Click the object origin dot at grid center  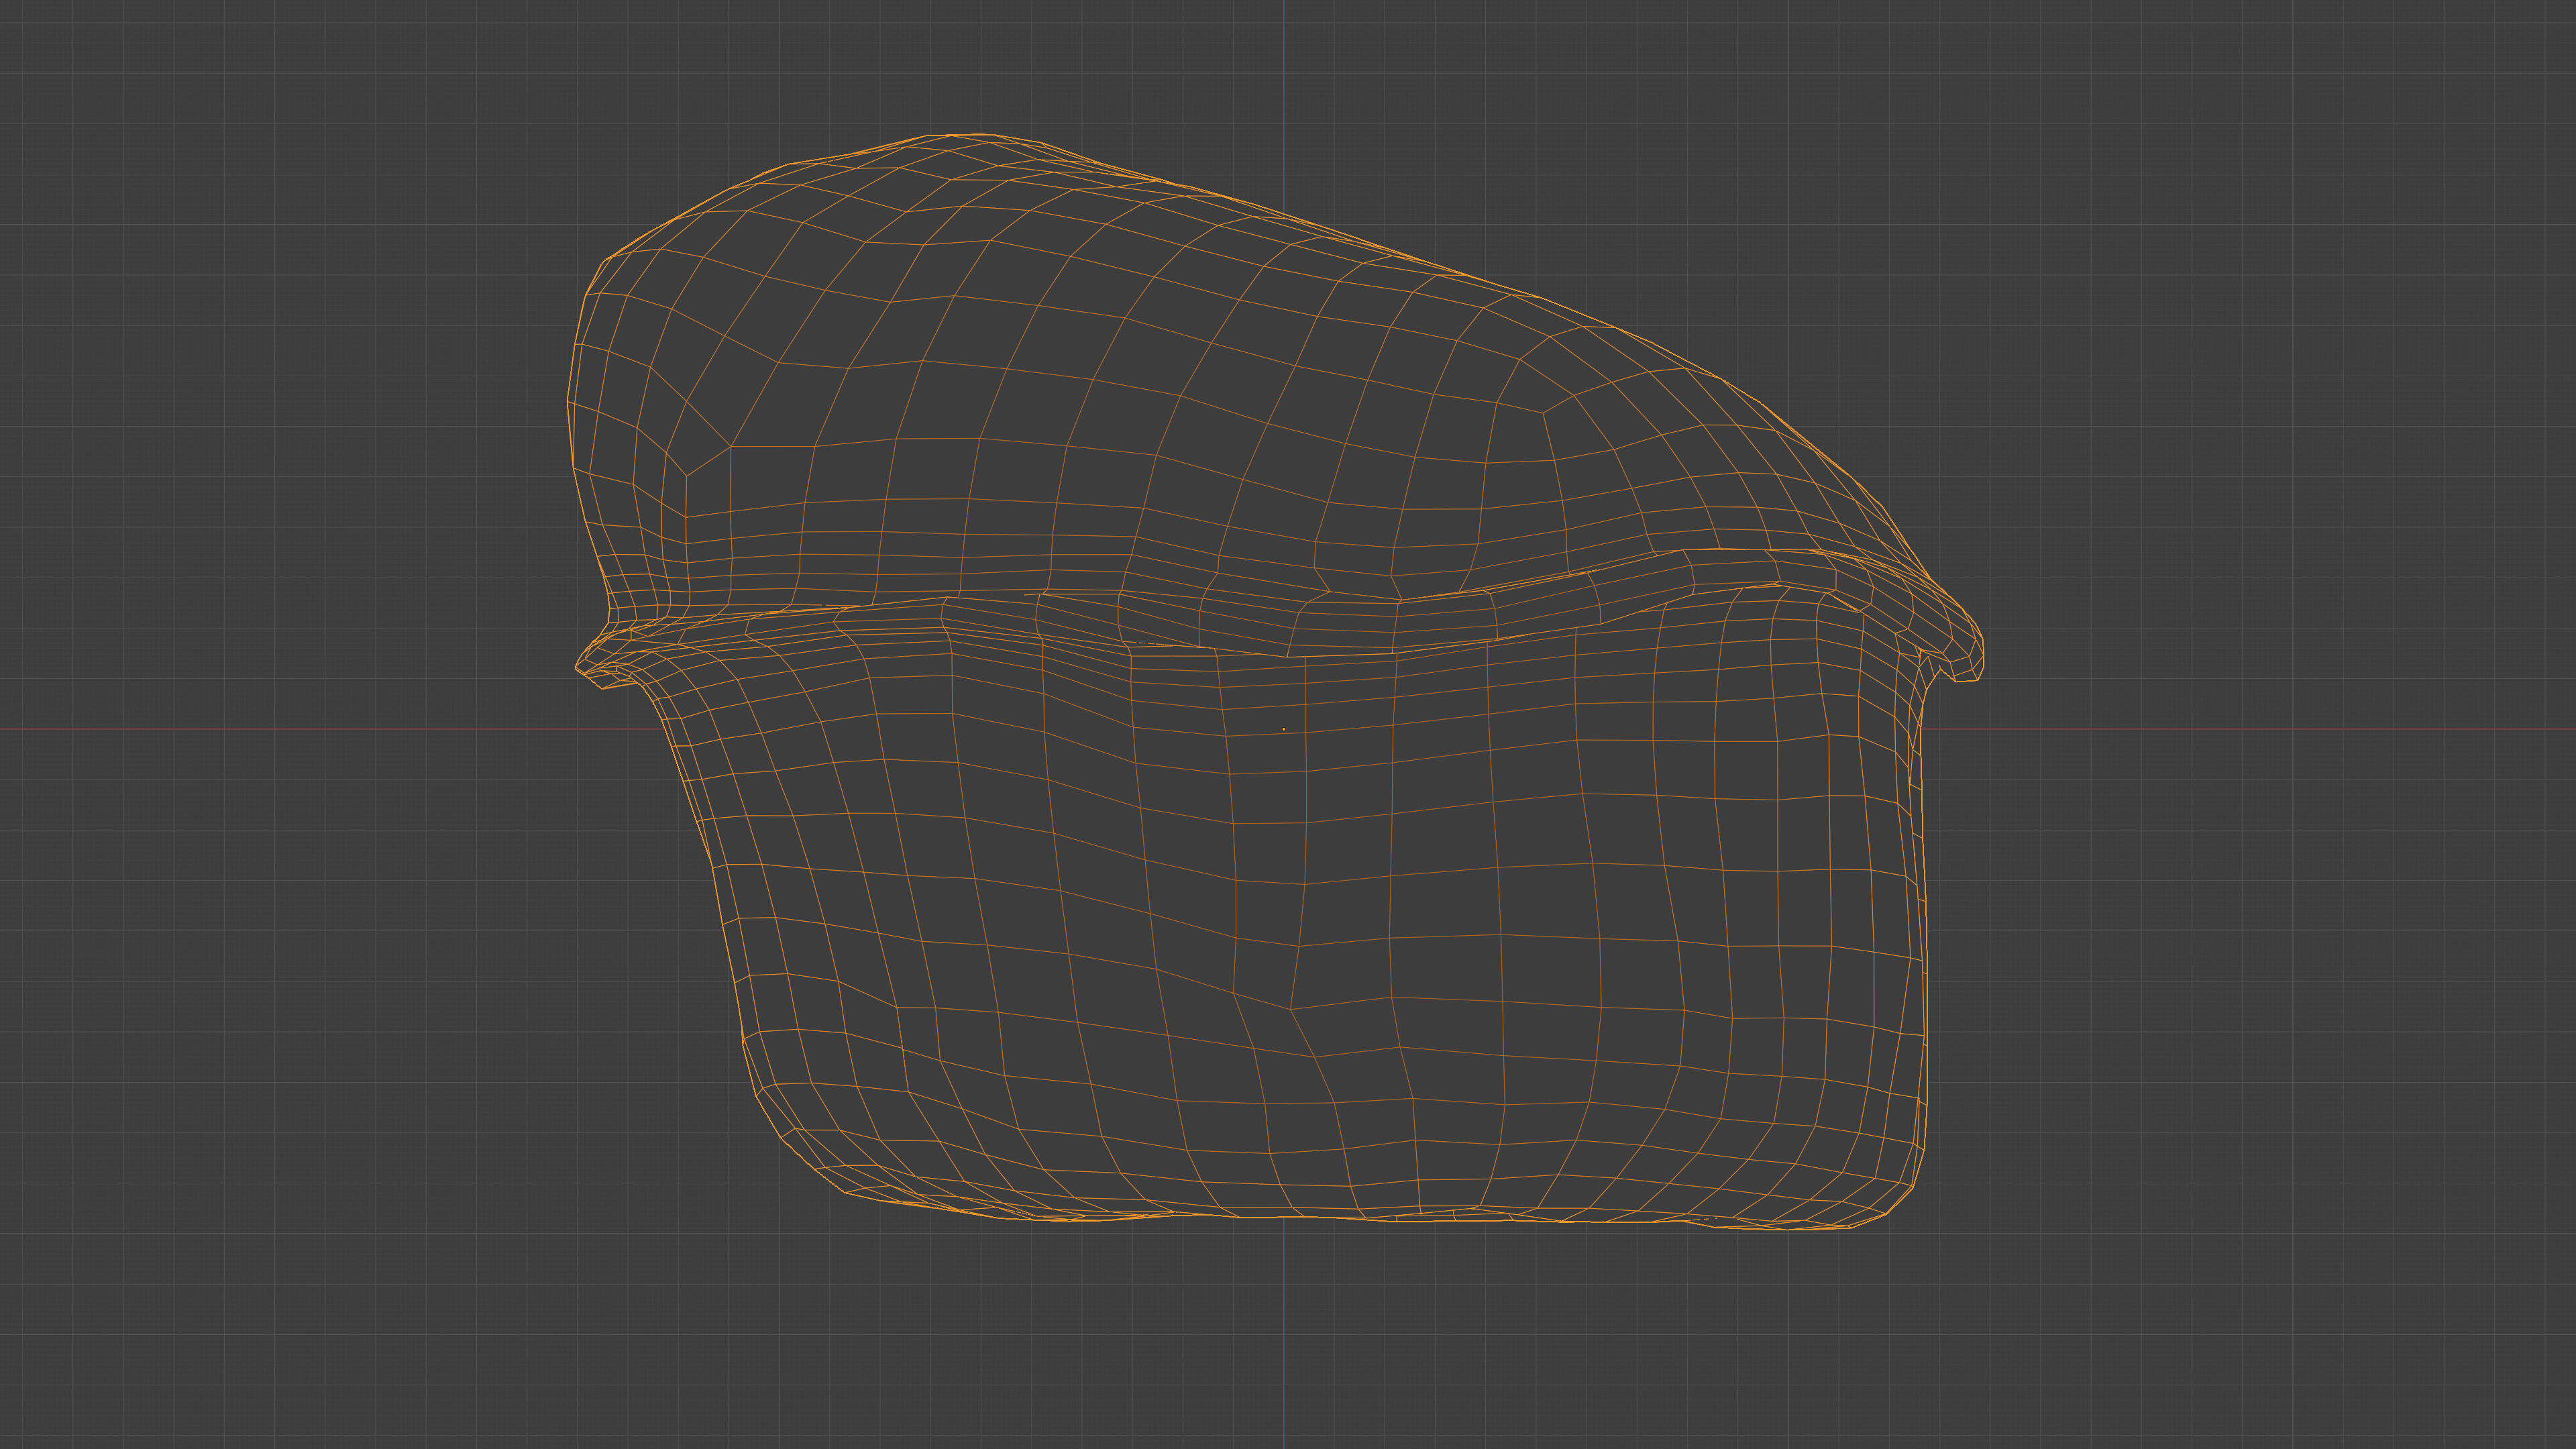1284,729
